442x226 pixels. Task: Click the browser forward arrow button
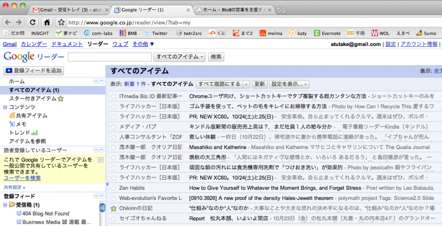coord(18,22)
